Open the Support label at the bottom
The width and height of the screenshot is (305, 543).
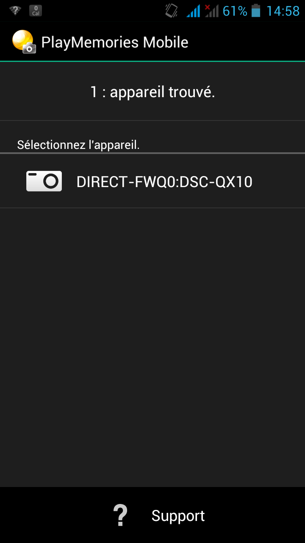pos(178,516)
